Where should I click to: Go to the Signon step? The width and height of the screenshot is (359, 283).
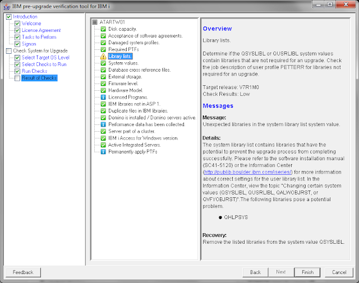point(29,44)
